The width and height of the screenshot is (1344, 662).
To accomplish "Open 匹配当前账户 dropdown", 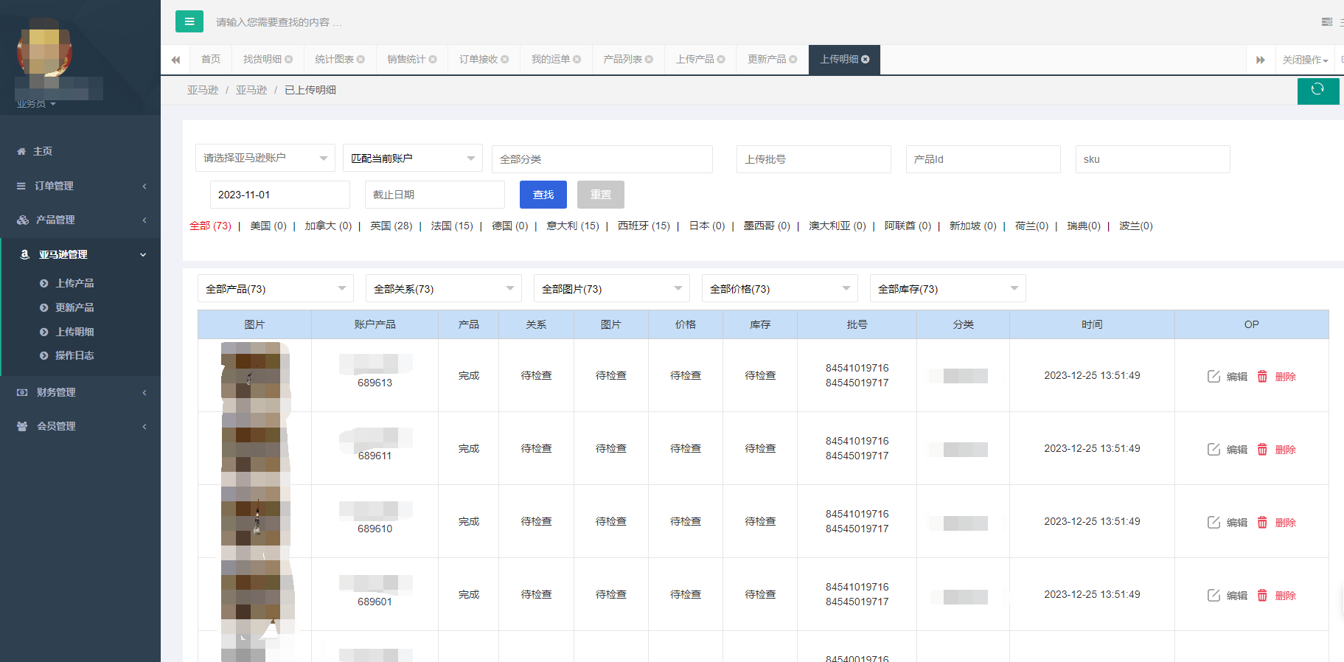I will [x=413, y=158].
